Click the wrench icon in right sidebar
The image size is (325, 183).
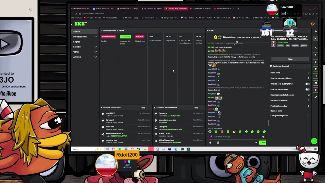point(316,90)
